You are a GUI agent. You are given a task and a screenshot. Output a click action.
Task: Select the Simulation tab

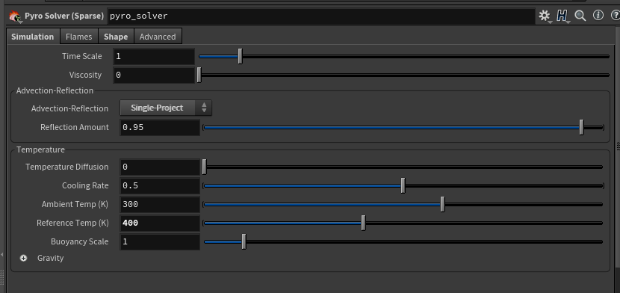coord(33,37)
